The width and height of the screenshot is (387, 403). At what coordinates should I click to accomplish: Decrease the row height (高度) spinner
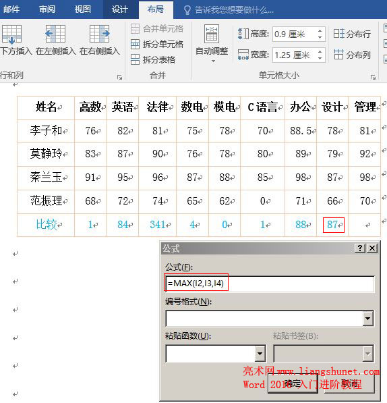point(320,37)
